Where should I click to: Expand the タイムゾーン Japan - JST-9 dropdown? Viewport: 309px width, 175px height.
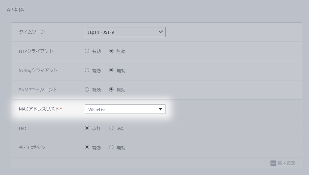[125, 32]
